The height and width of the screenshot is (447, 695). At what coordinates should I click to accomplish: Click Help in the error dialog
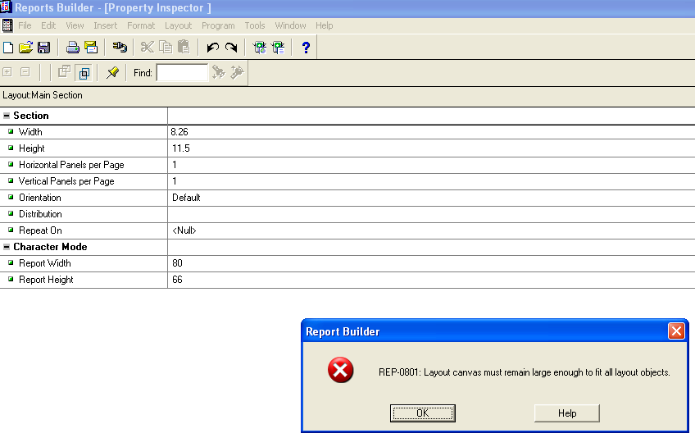click(x=567, y=413)
